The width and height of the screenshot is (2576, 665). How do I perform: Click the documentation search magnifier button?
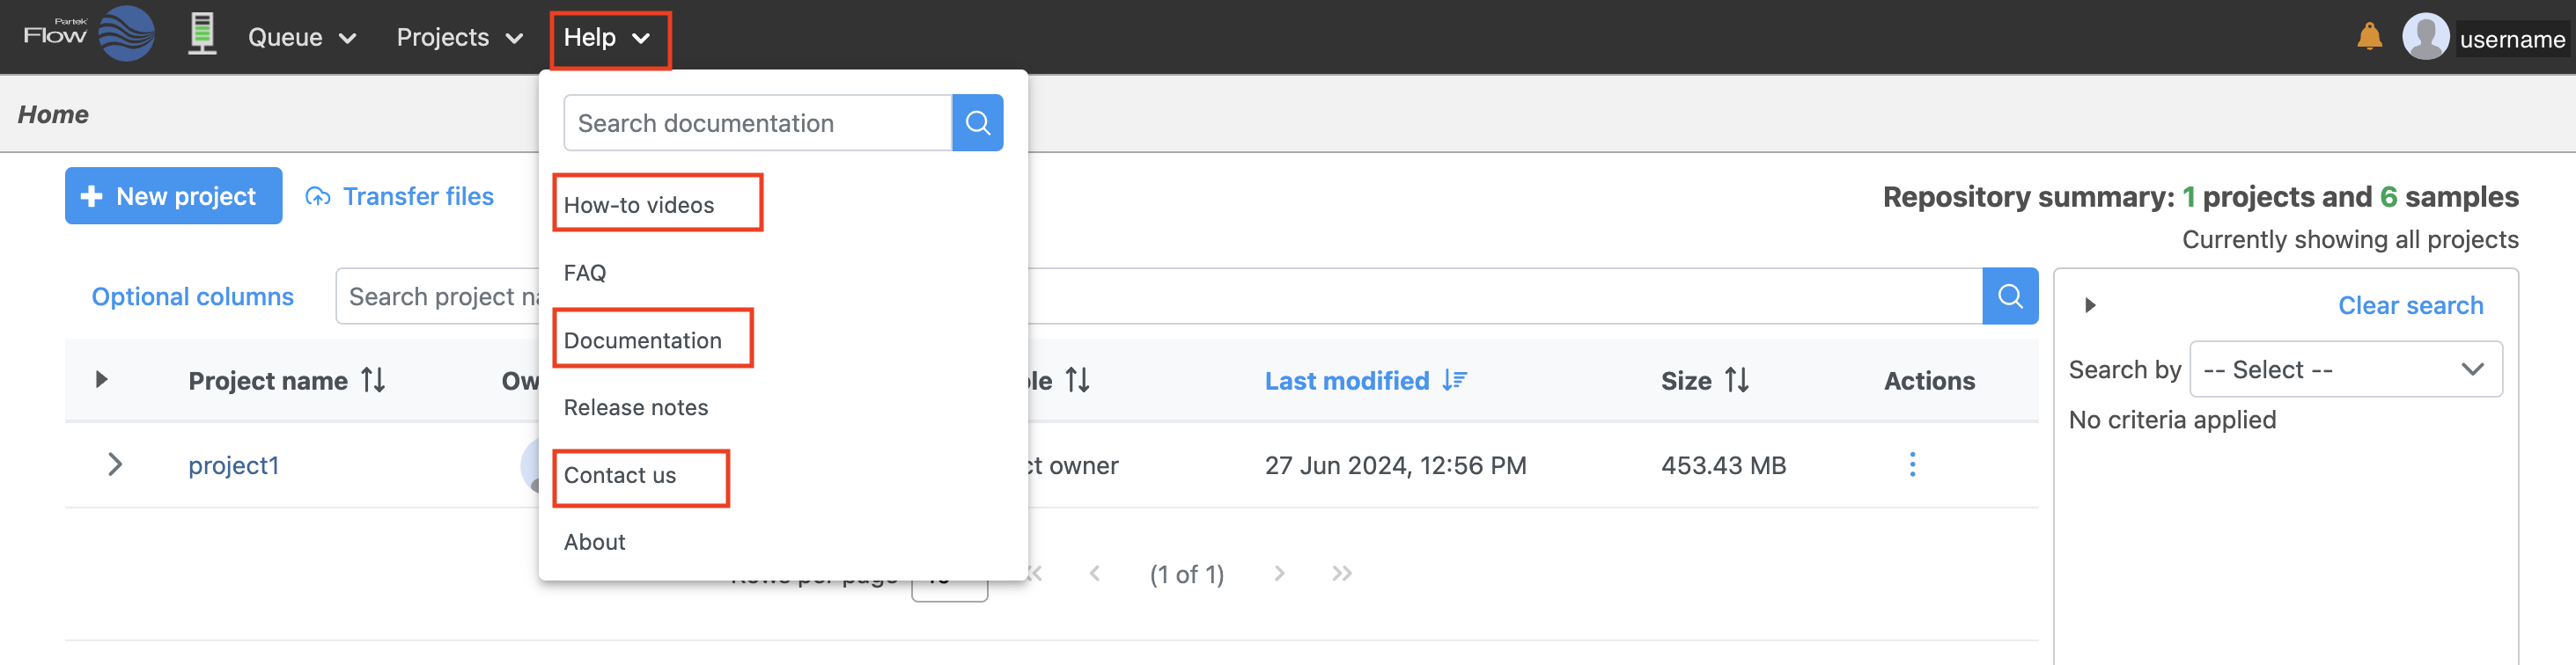[x=977, y=123]
